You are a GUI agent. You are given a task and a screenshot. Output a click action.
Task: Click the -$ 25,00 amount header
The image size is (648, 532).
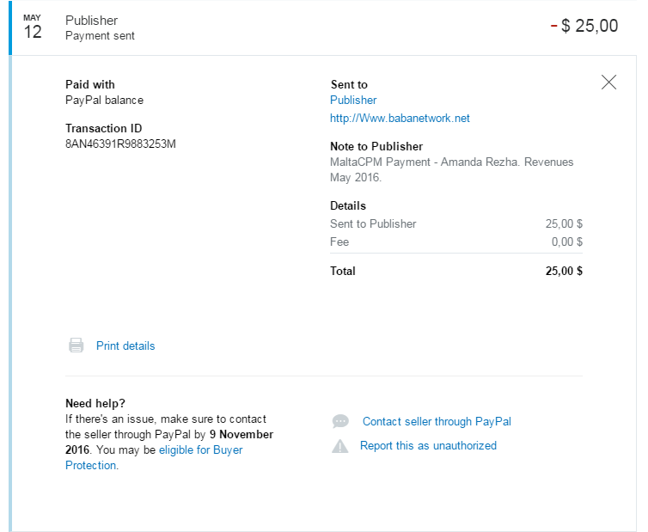point(584,26)
